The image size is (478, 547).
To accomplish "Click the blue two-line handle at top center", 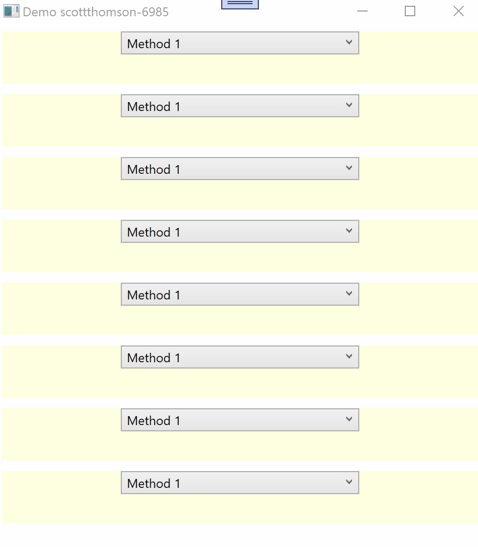I will coord(240,4).
